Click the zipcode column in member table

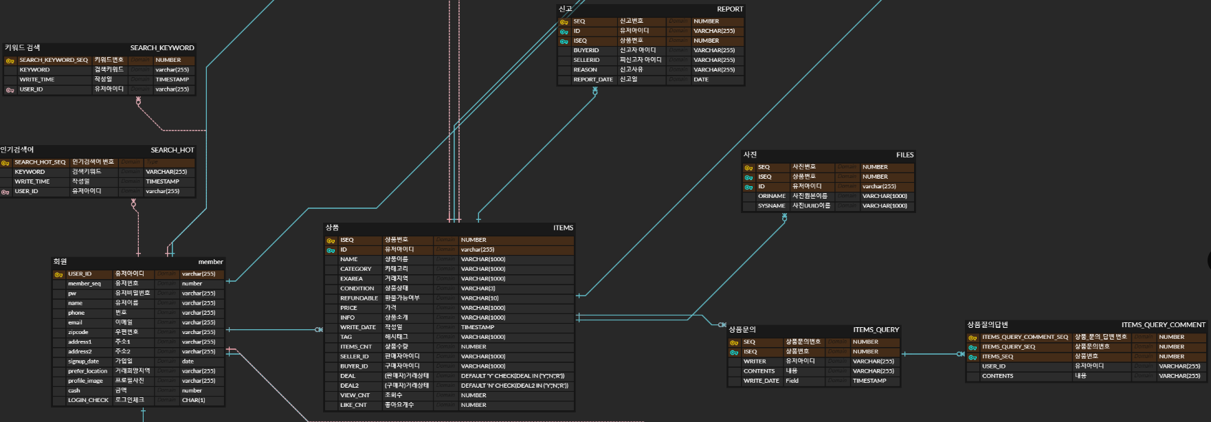point(78,332)
